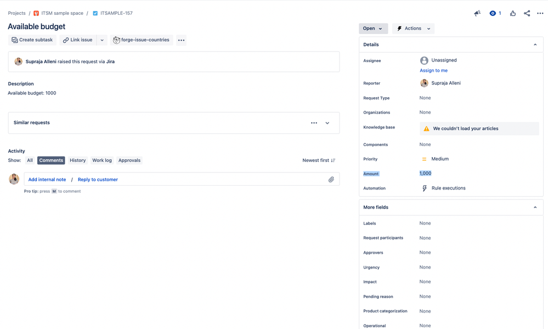Image resolution: width=548 pixels, height=329 pixels.
Task: Click the Medium priority icon
Action: (424, 159)
